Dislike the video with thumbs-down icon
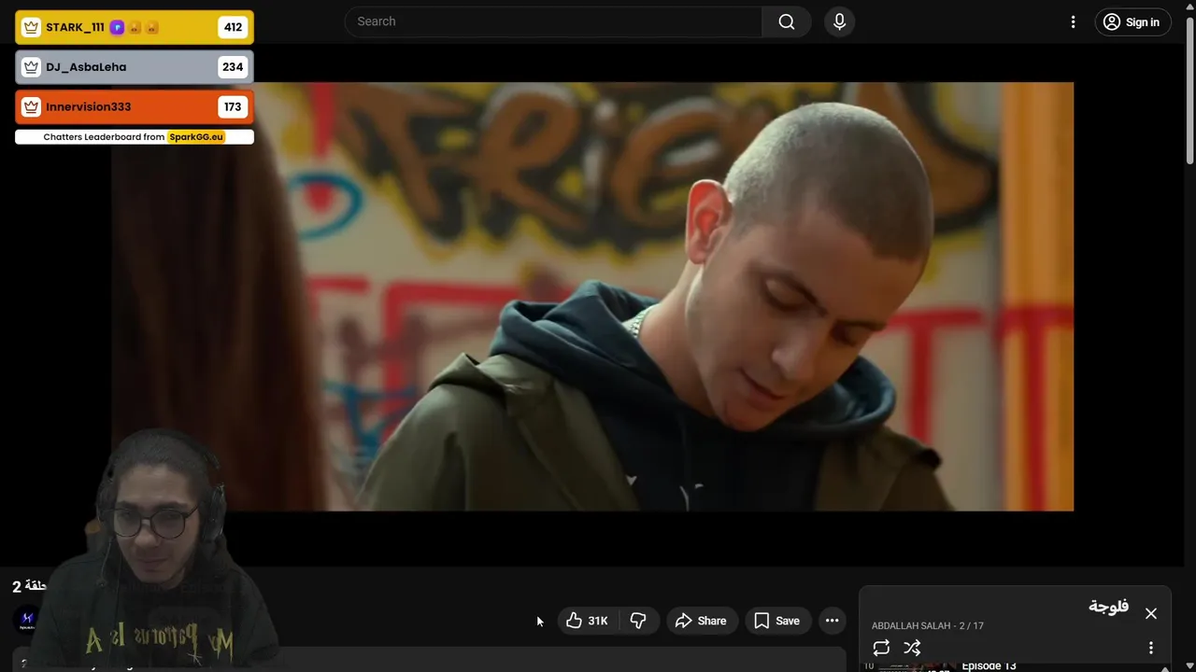 pos(638,621)
